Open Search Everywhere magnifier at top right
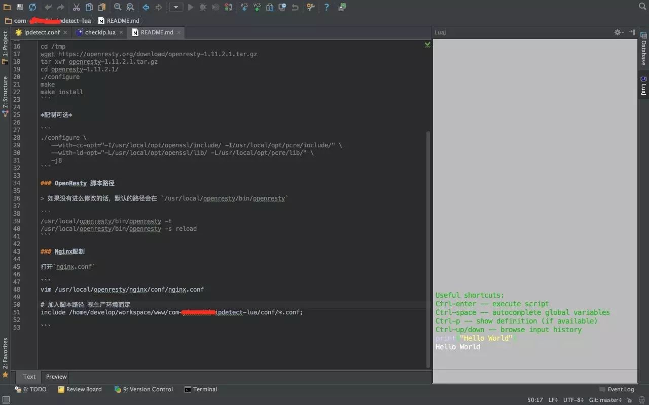The image size is (649, 405). 642,7
